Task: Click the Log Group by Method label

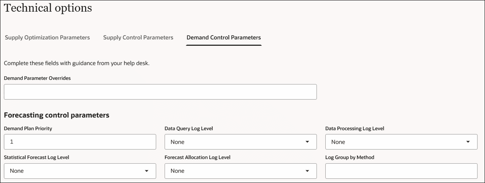Action: [x=350, y=157]
